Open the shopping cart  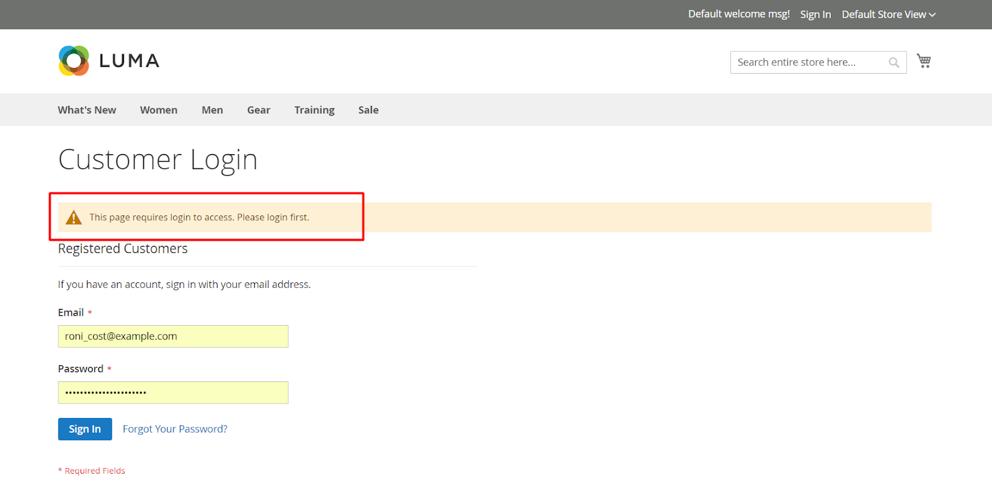[x=924, y=61]
